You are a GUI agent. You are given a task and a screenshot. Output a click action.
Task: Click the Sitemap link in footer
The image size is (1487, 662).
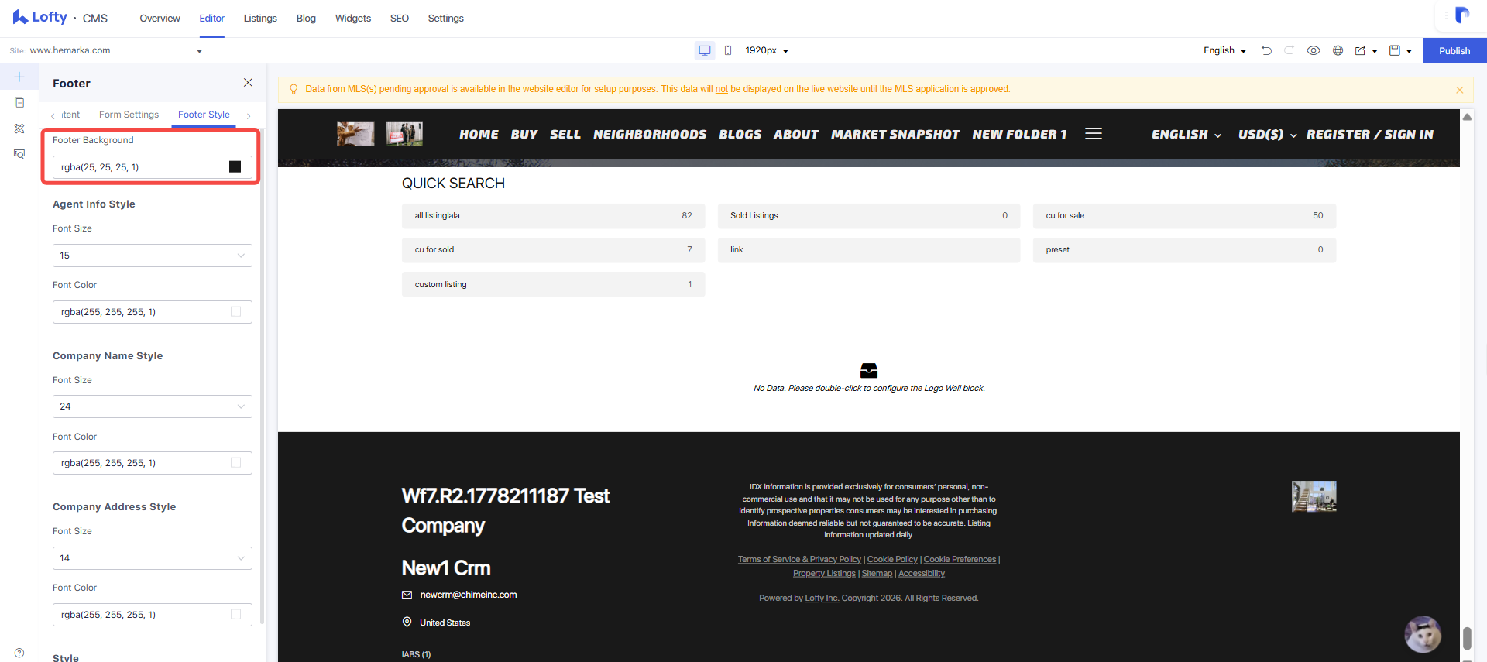click(x=877, y=573)
